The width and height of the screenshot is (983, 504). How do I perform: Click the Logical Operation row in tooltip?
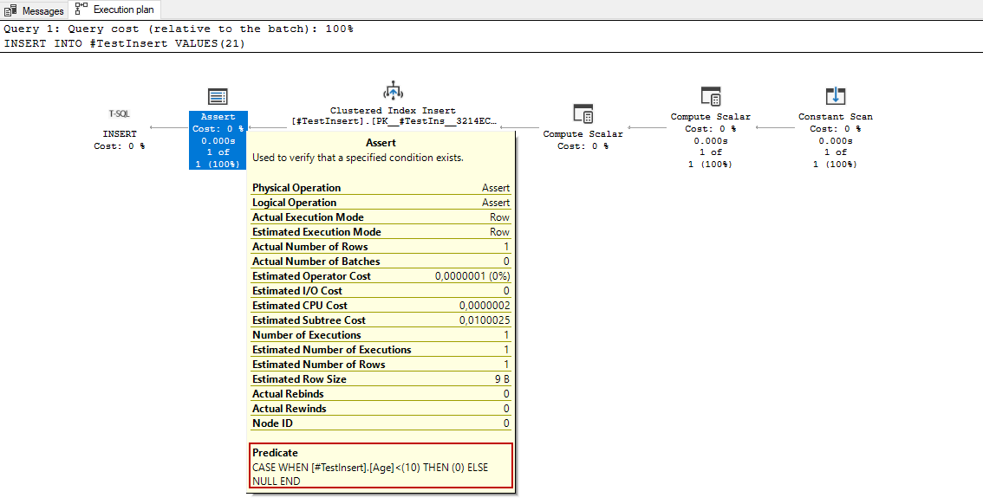click(381, 203)
